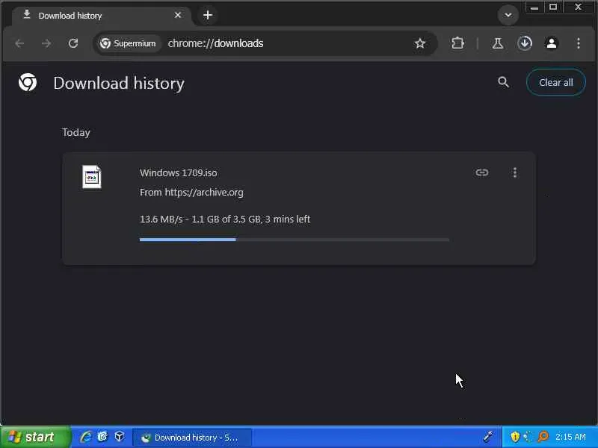The image size is (598, 448).
Task: Click the browser forward arrow
Action: click(x=46, y=43)
